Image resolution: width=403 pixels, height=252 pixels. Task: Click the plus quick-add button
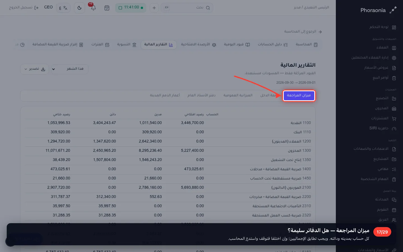[154, 8]
